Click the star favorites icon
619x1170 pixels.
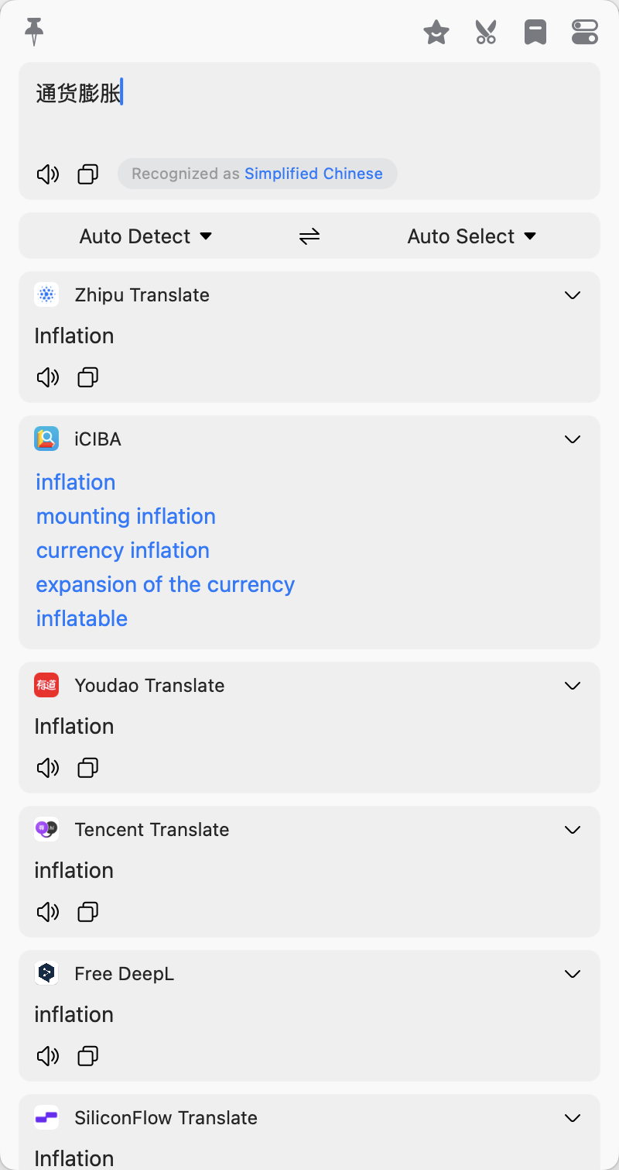436,33
